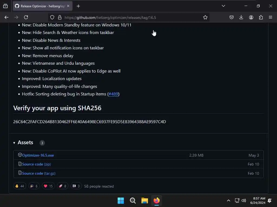
Task: Click the party popper reaction with 6
Action: 34,186
